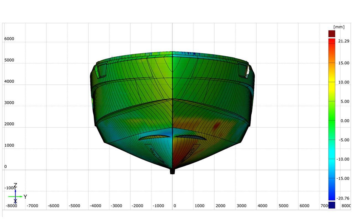
Task: Click the dark red deviation hotspot on hull
Action: (217, 125)
